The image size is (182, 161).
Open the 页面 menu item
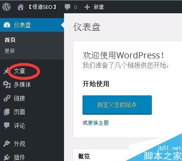click(x=20, y=112)
